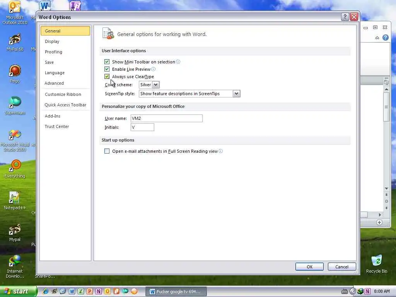
Task: Open the Advanced options category
Action: [x=65, y=83]
